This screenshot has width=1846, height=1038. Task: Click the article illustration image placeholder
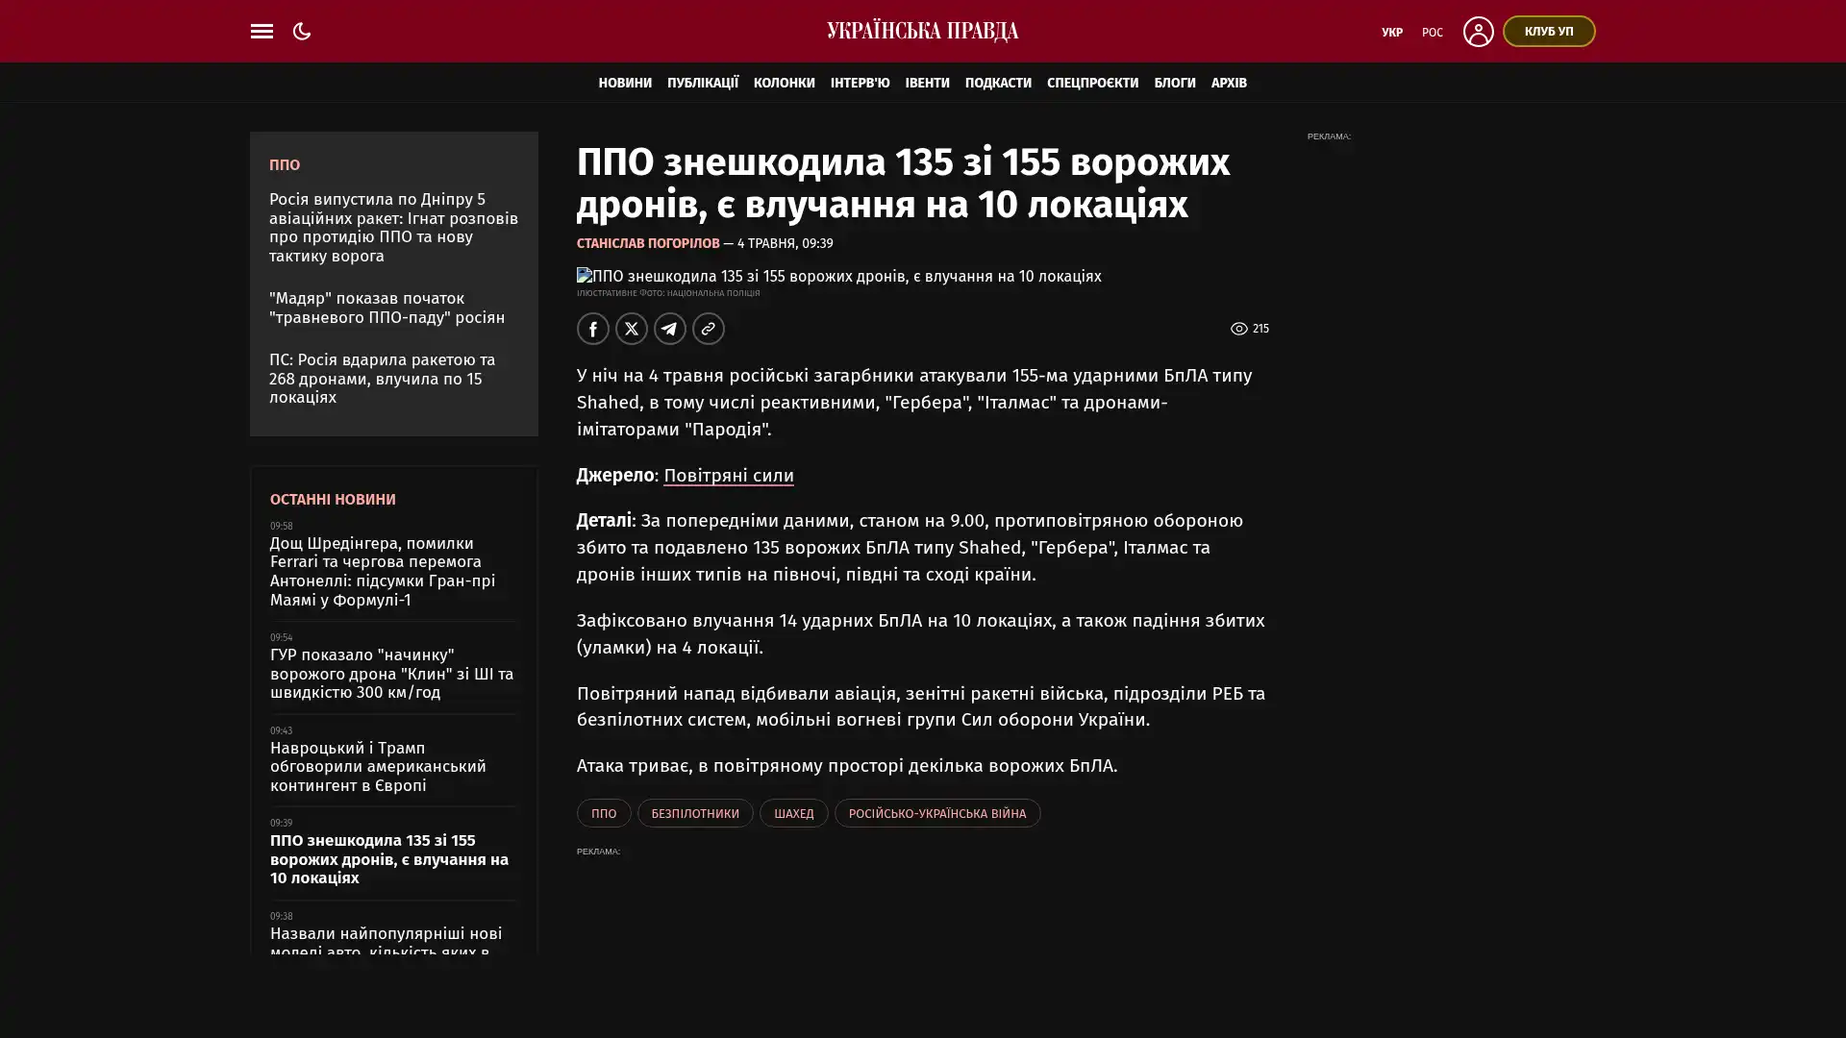(x=839, y=277)
